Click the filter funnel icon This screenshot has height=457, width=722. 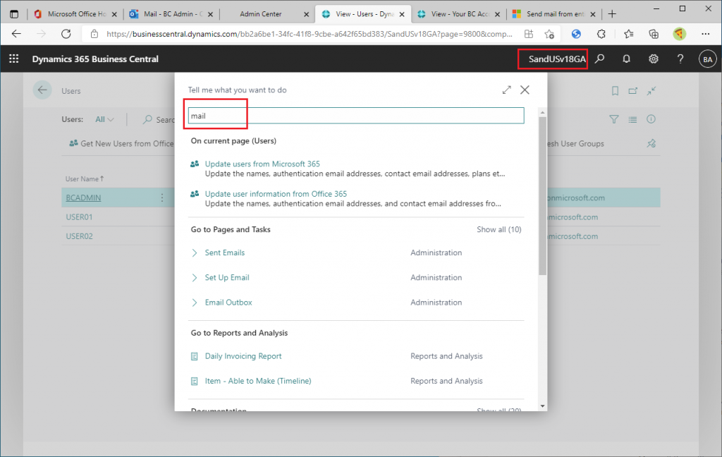click(x=613, y=120)
